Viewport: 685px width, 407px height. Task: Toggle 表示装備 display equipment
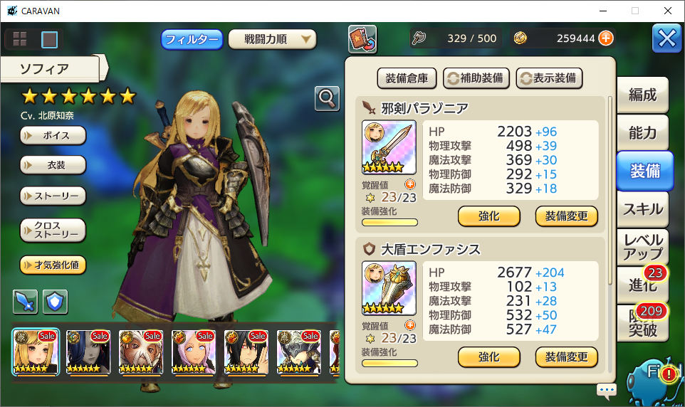(x=549, y=78)
